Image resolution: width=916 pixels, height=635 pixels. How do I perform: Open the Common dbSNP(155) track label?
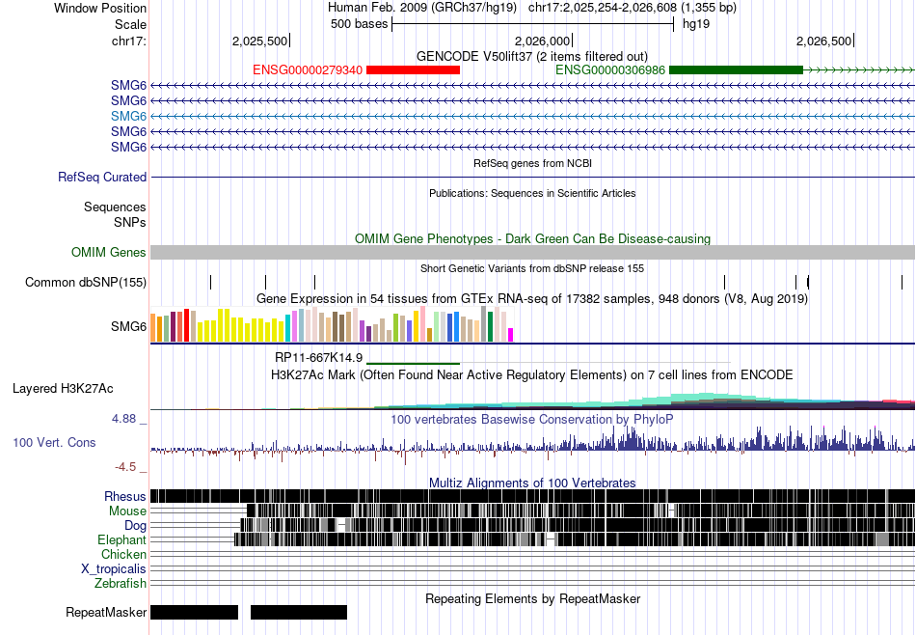click(86, 283)
